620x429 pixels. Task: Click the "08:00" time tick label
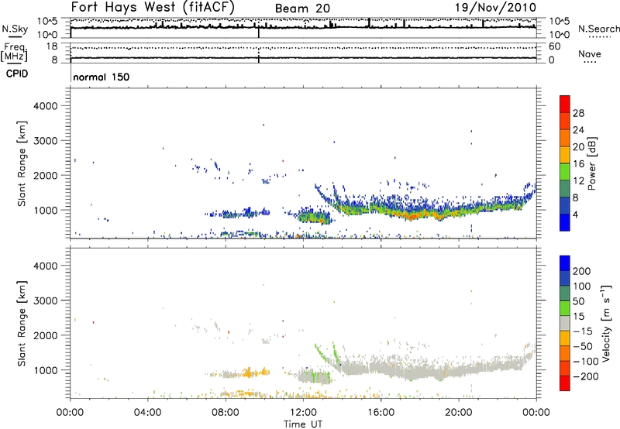point(226,413)
